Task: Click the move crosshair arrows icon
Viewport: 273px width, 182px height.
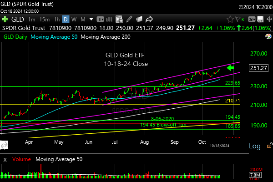Action: pyautogui.click(x=269, y=19)
